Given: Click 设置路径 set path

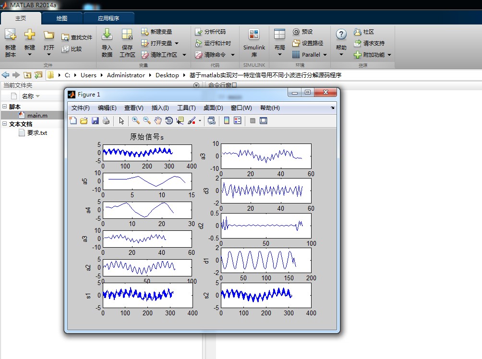Looking at the screenshot, I should click(x=308, y=43).
